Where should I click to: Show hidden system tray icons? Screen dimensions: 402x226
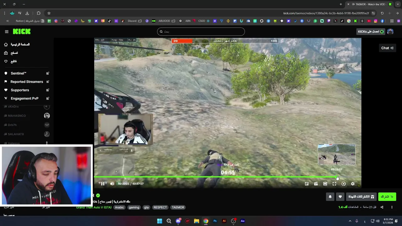point(350,221)
